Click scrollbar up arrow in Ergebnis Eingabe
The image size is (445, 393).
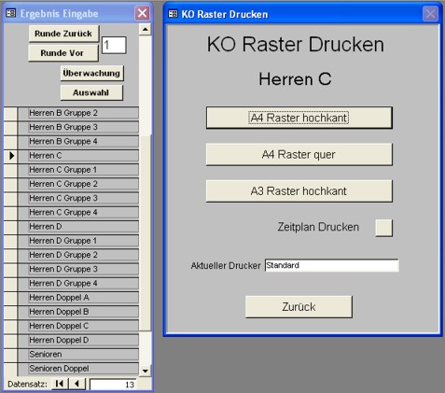click(x=145, y=30)
